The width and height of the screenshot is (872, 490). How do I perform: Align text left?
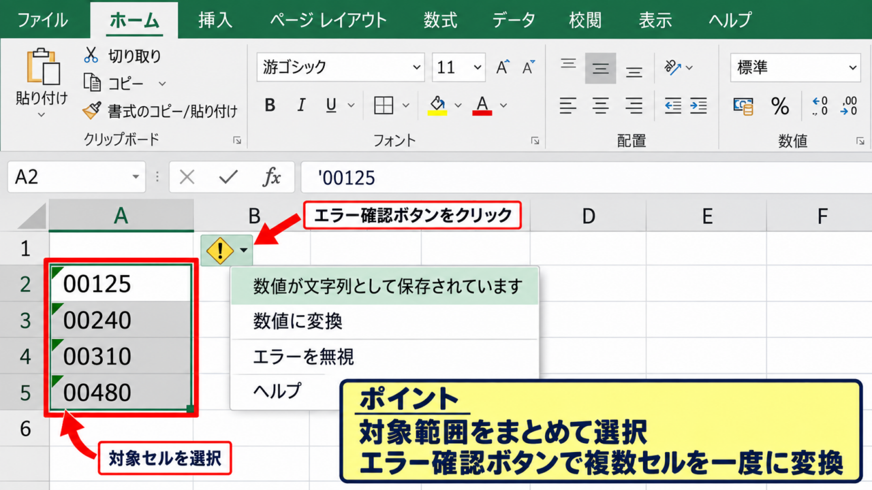click(567, 105)
